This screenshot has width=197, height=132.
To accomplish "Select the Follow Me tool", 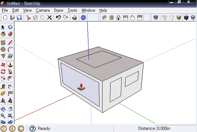I will (x=10, y=71).
